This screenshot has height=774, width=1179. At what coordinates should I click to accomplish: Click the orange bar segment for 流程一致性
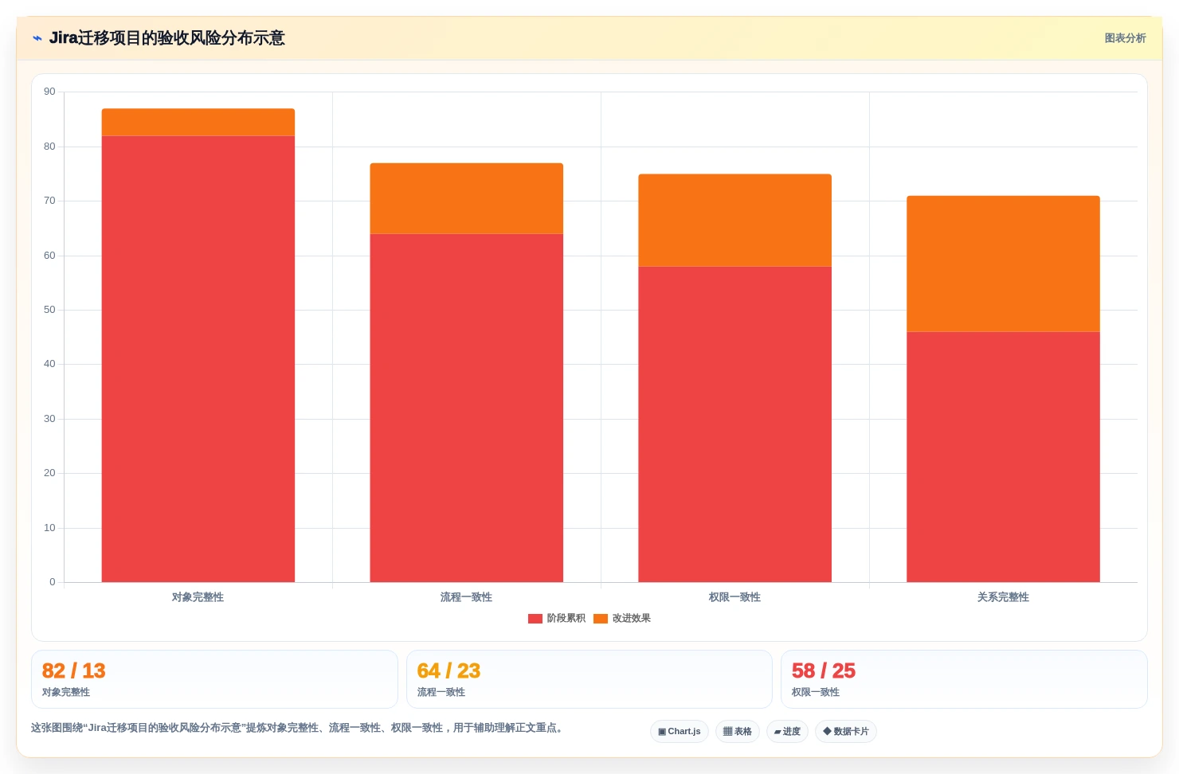point(467,199)
